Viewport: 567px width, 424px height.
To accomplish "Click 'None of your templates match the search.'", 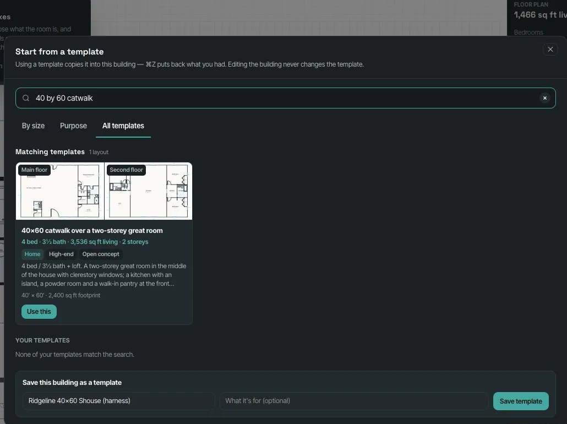I will [75, 355].
